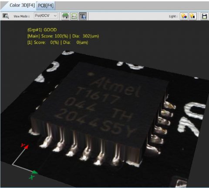This screenshot has height=188, width=209.
Task: Click the View Mode label
Action: tap(21, 16)
